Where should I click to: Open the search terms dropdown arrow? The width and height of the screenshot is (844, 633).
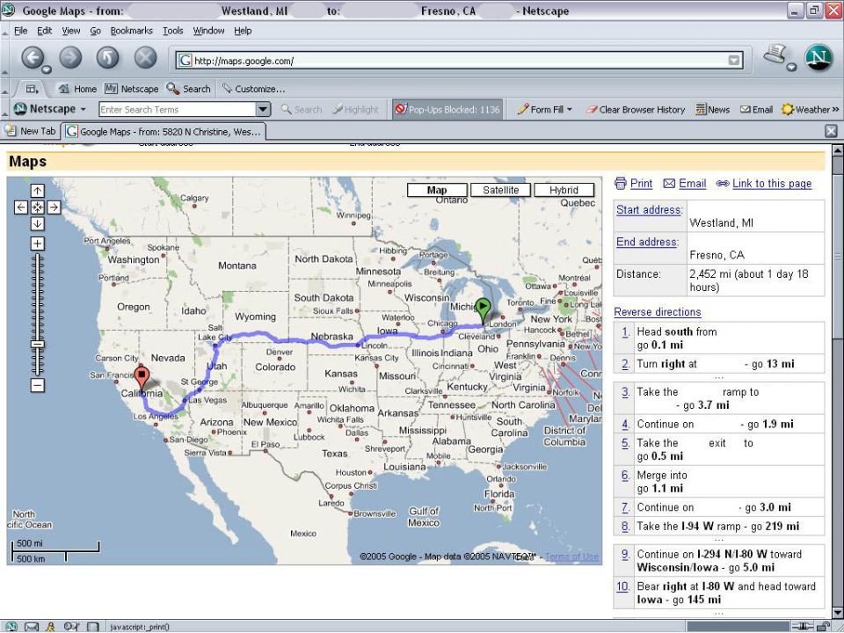[263, 109]
